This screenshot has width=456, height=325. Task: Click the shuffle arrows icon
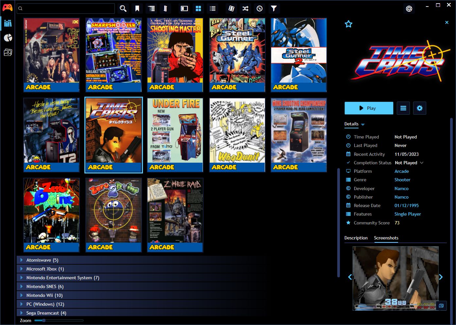tap(245, 8)
